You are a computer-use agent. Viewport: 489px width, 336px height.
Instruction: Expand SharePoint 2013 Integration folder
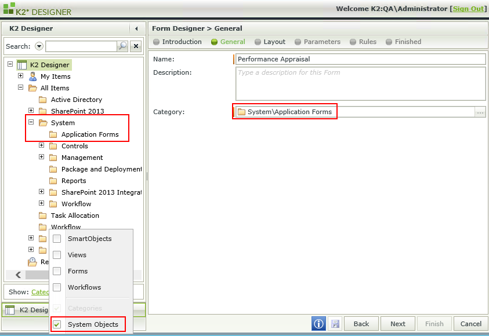pos(42,192)
